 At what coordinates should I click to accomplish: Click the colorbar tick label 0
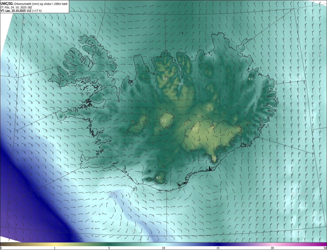(x=1, y=248)
